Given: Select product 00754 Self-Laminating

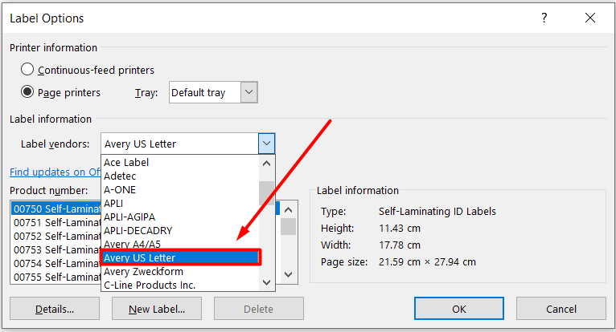Looking at the screenshot, I should point(56,263).
